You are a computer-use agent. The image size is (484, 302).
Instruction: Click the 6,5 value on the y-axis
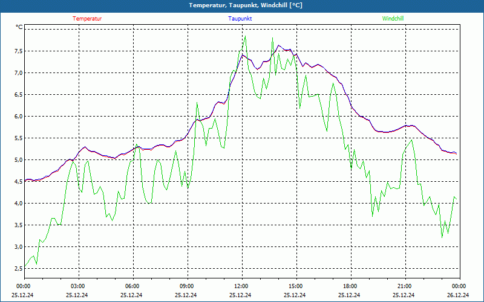coord(19,95)
